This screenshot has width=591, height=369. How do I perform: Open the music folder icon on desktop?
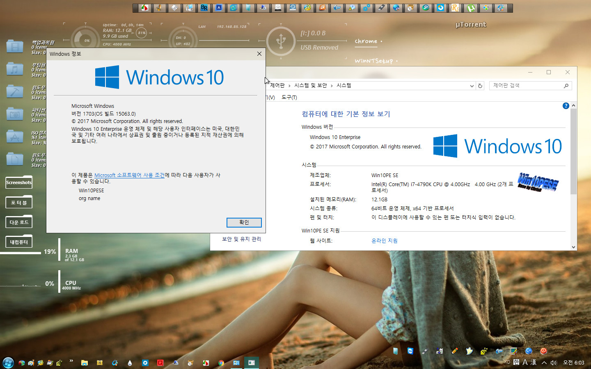point(15,69)
